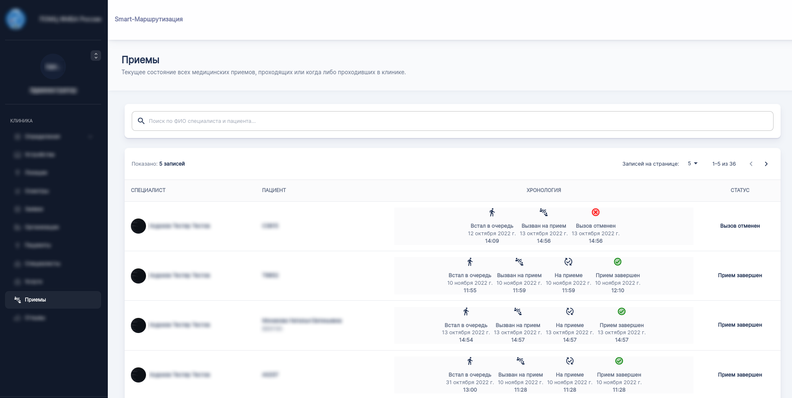Expand the sidebar profile switcher arrows
792x398 pixels.
(x=96, y=56)
